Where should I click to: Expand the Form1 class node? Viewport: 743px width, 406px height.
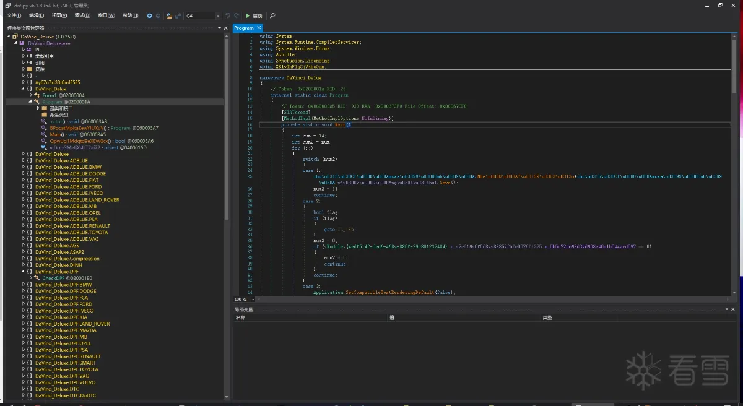tap(30, 95)
